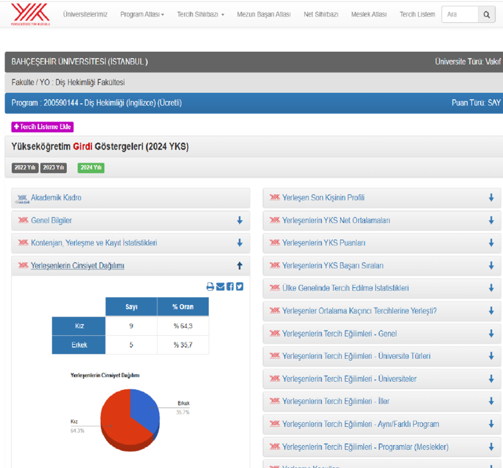This screenshot has width=503, height=468.
Task: Click the Akademik Kadro panel icon
Action: point(23,198)
